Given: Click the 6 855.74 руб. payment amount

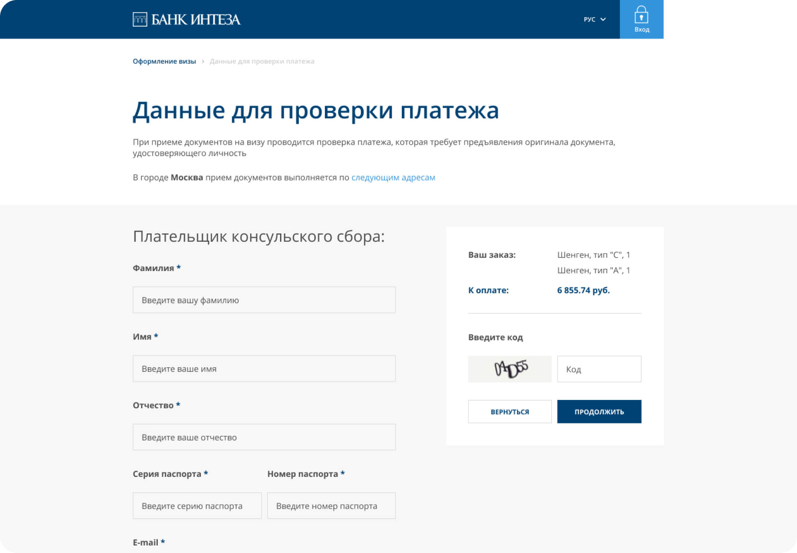Looking at the screenshot, I should pos(583,290).
